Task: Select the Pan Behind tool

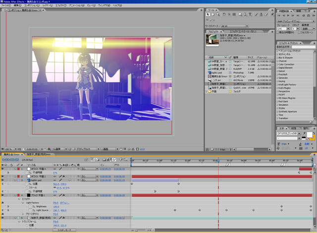Action: point(234,14)
